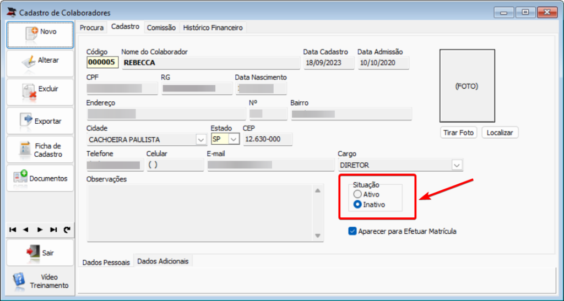Click the Celular input field
564x301 pixels.
click(x=175, y=165)
